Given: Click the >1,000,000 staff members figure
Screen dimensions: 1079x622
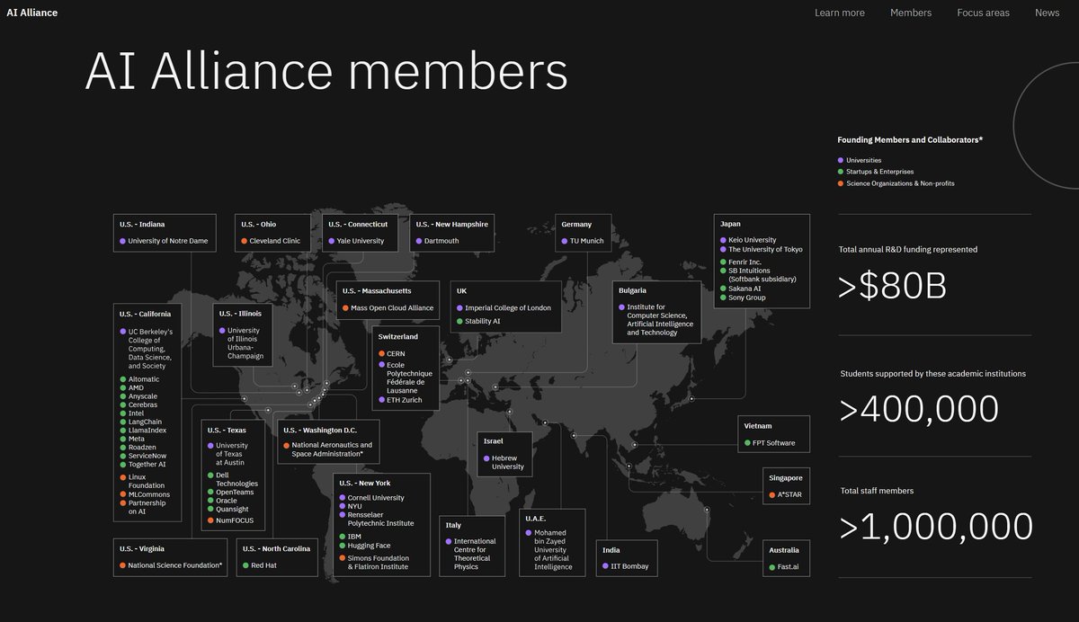Looking at the screenshot, I should [936, 528].
